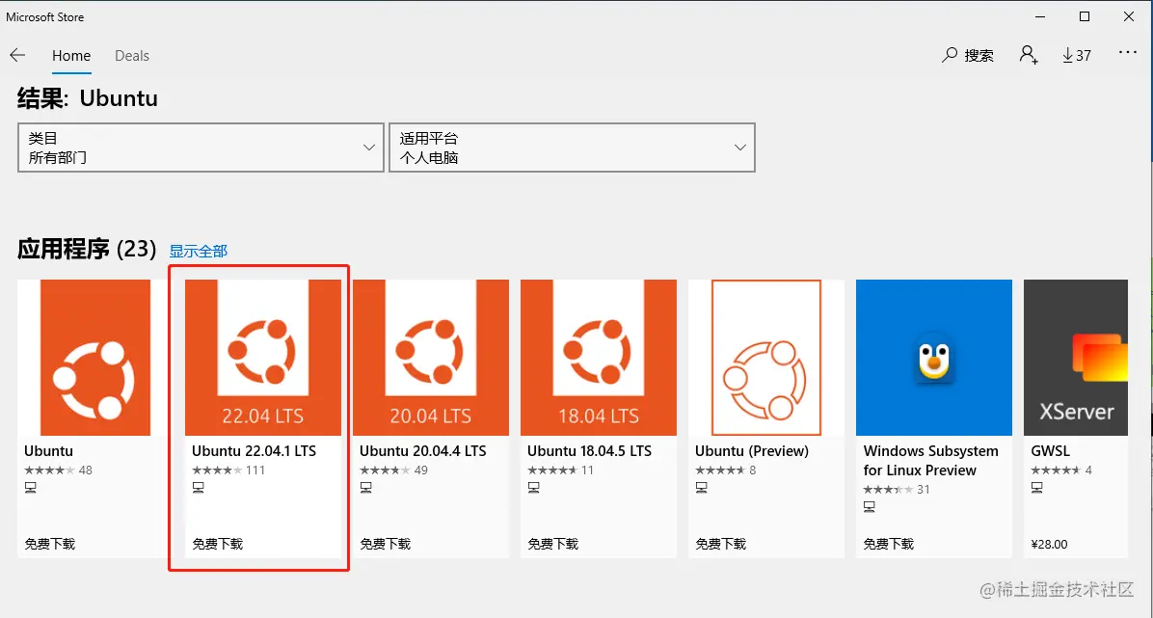Open Ubuntu 18.04.5 LTS tile
Screen dimensions: 1153x618
[598, 357]
